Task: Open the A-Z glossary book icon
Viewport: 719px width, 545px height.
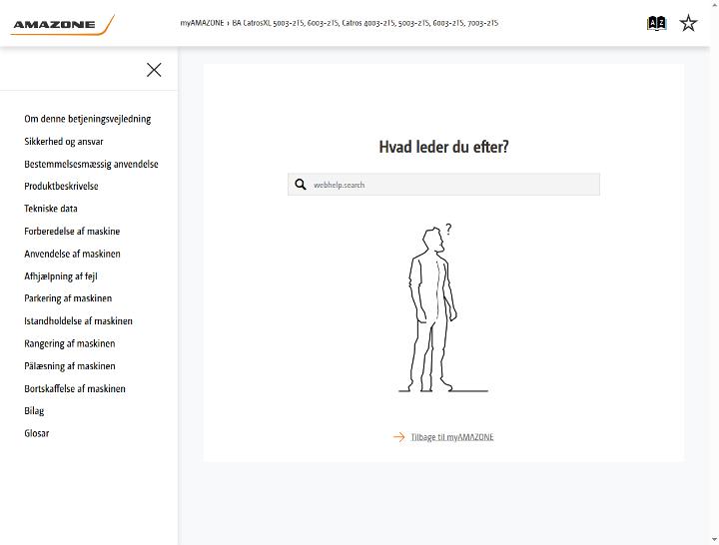Action: (x=656, y=23)
